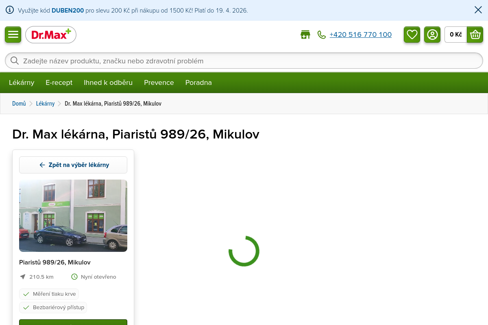This screenshot has width=488, height=325.
Task: Click the info icon in promo banner
Action: tap(10, 10)
